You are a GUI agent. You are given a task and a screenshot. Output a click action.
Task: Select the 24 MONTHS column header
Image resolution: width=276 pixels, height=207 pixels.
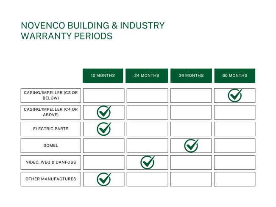(147, 76)
